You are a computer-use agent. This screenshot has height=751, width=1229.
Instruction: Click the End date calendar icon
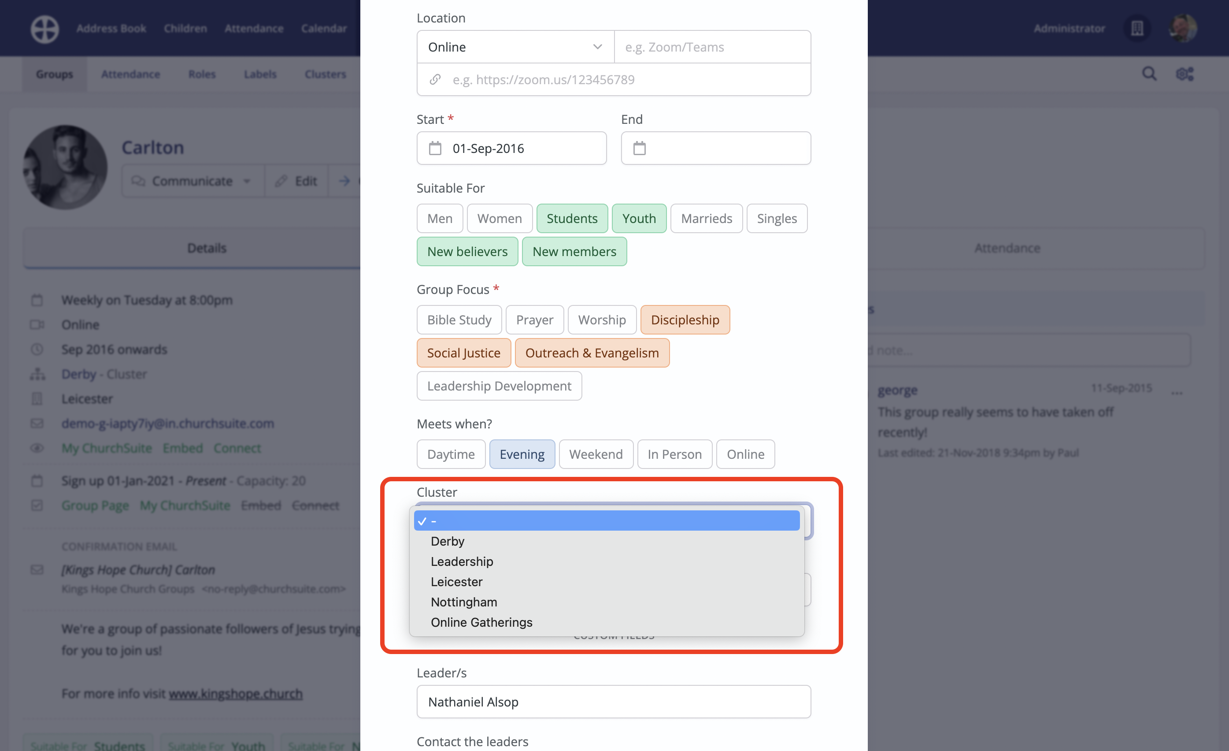[639, 148]
